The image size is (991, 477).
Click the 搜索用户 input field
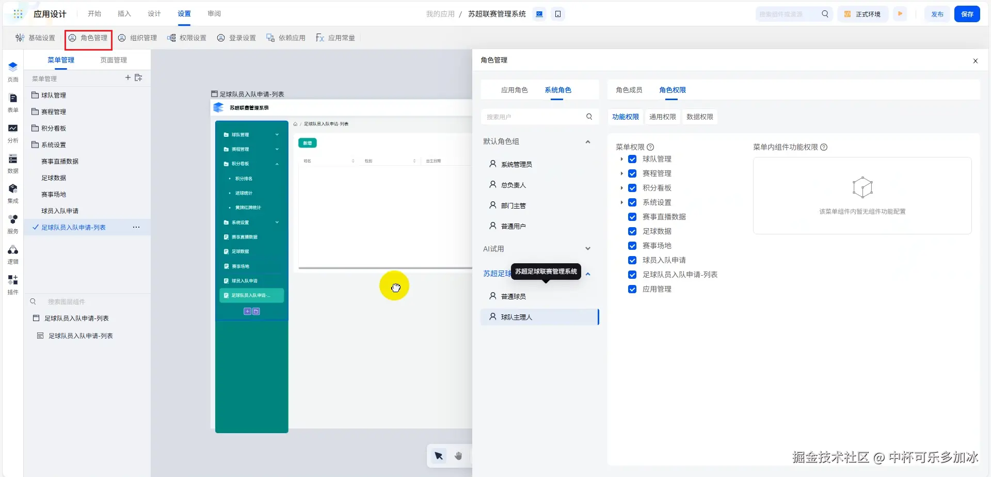click(539, 117)
